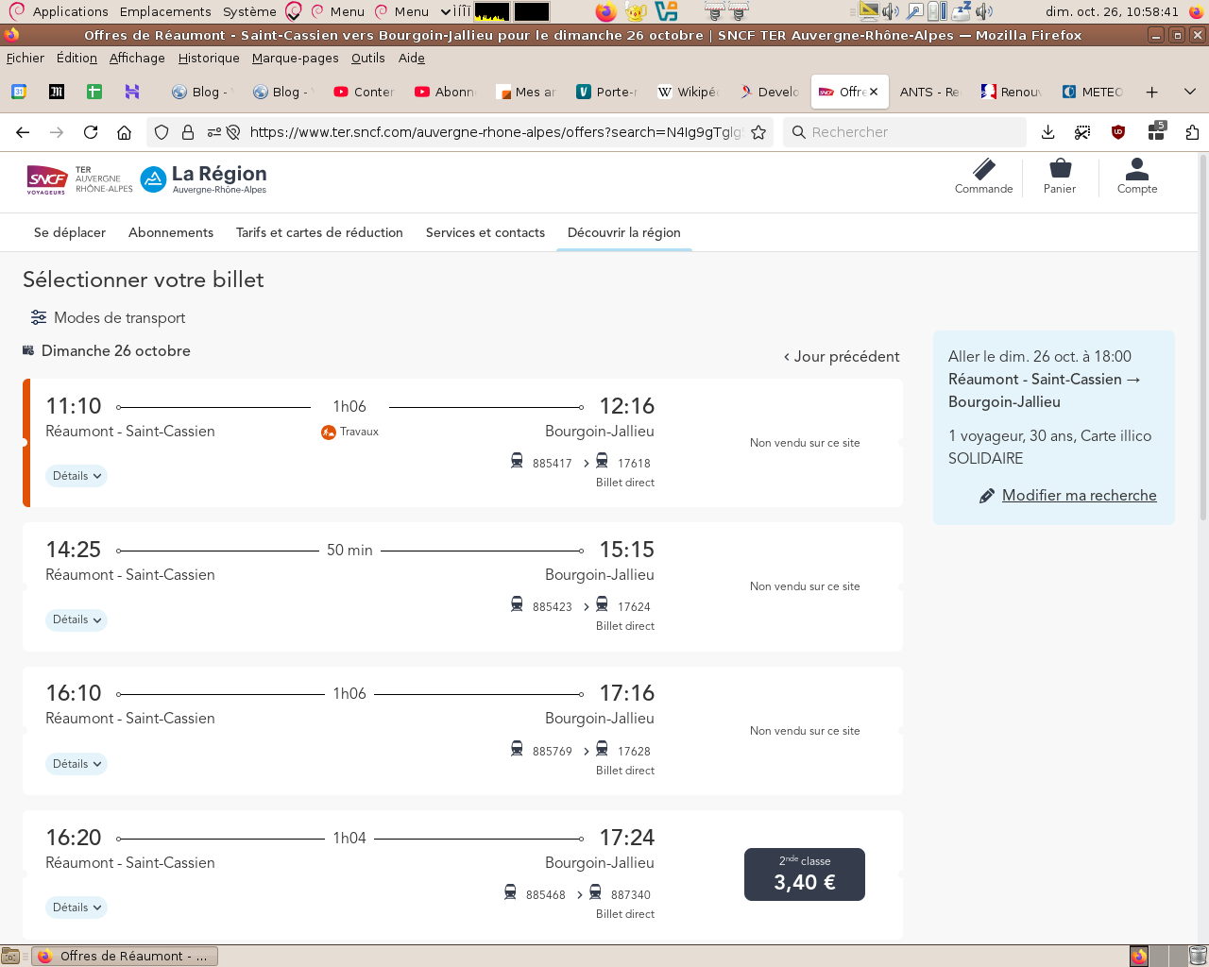Open the Historique menu in Firefox
1209x967 pixels.
(209, 58)
